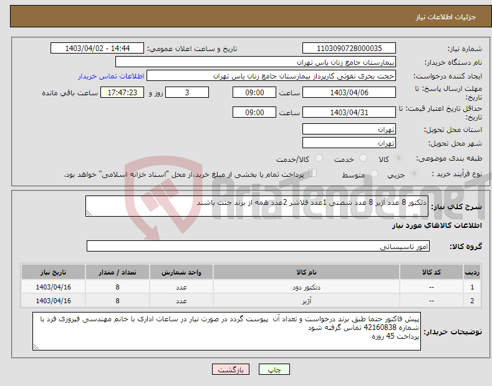
Task: Open the اطلاعات تماس خریدار link
Action: (111, 76)
